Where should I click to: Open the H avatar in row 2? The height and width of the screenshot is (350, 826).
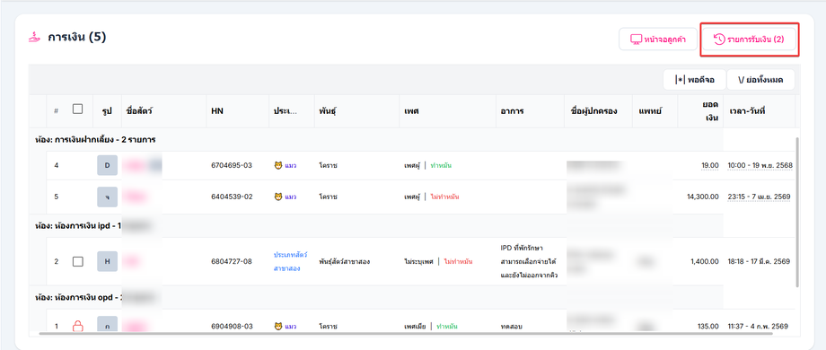(108, 261)
